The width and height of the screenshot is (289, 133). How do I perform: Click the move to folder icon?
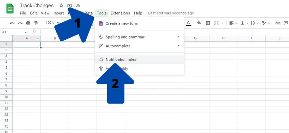tap(69, 5)
